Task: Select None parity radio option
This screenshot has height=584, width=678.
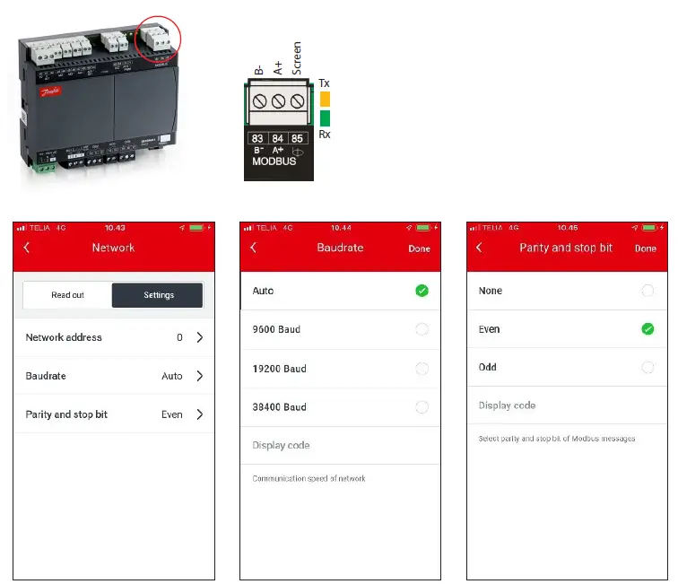Action: pyautogui.click(x=648, y=291)
